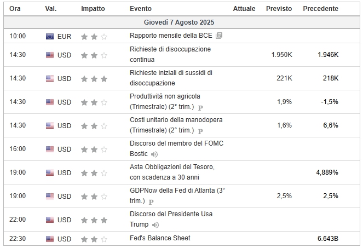Click the speaker icon next to Trump
This screenshot has height=248, width=363.
(x=155, y=225)
